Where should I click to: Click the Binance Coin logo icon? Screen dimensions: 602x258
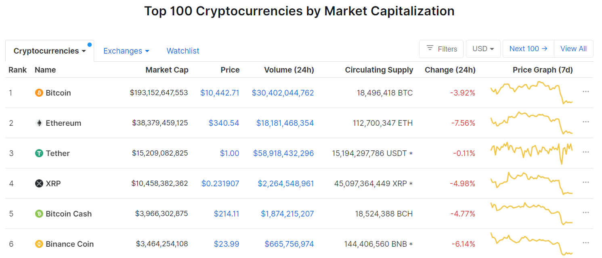(39, 244)
